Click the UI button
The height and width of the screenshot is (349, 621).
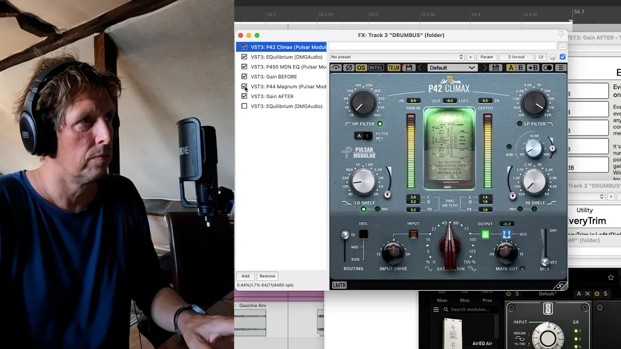[x=541, y=57]
